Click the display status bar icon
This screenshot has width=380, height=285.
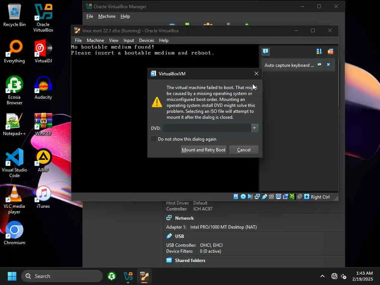[278, 197]
